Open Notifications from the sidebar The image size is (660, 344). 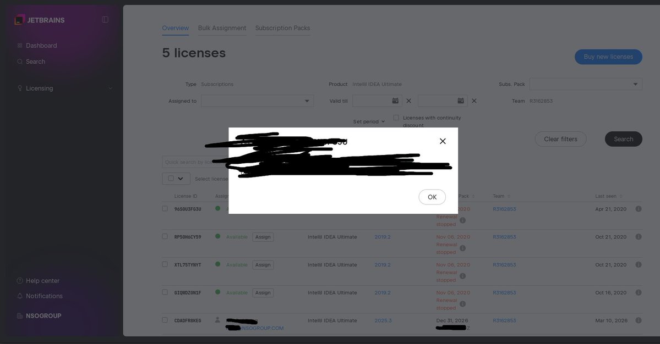(x=44, y=296)
